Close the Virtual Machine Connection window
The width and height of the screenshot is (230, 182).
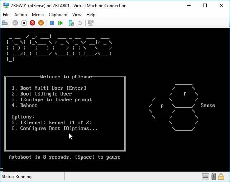point(221,6)
